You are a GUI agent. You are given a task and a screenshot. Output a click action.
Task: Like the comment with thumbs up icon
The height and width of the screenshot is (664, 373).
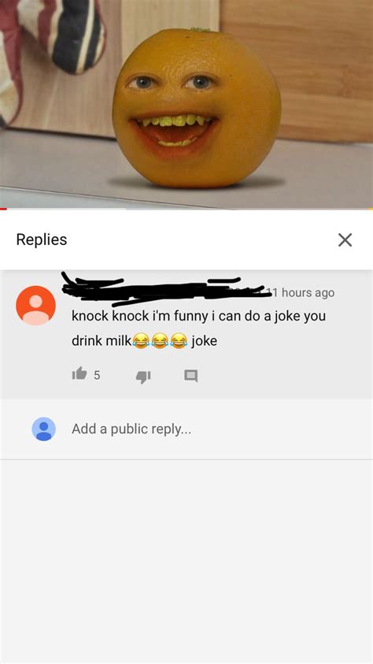(x=79, y=373)
